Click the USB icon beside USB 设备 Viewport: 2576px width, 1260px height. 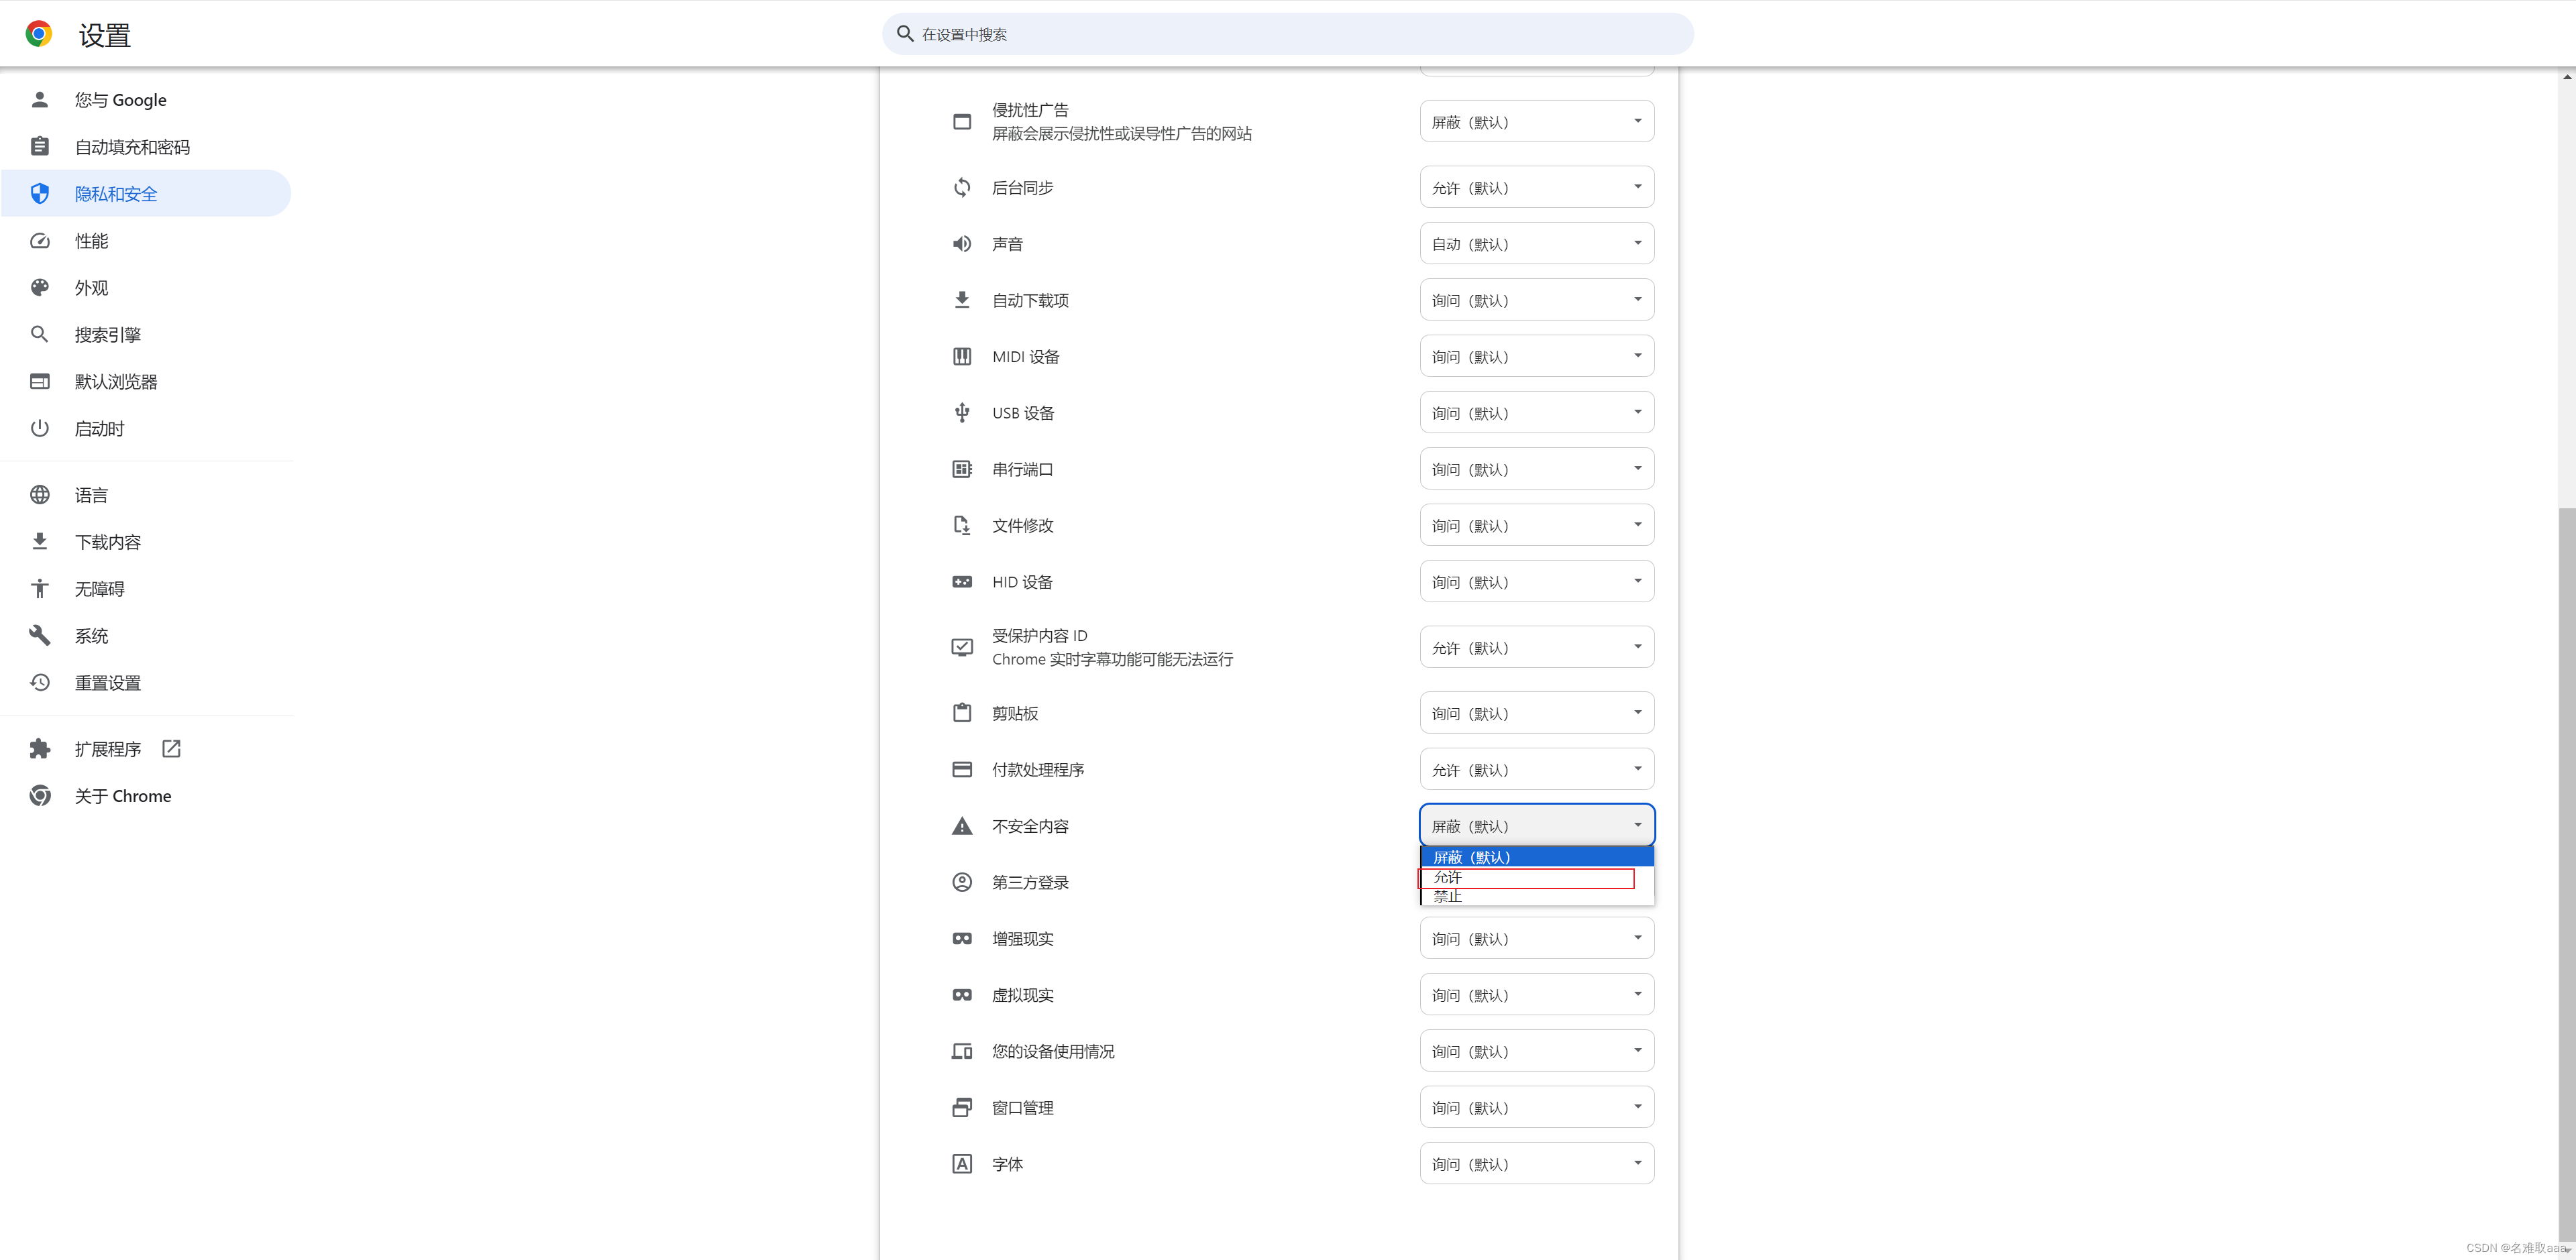pos(962,413)
